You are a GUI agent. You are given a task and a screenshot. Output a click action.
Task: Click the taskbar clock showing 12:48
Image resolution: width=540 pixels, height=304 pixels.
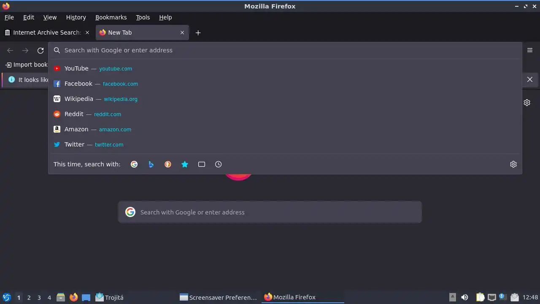point(530,297)
